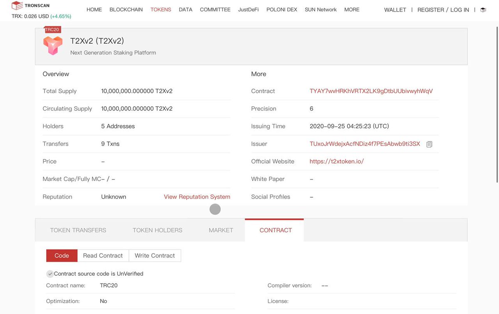Go to JustDeFi in the navigation
The height and width of the screenshot is (314, 499).
(x=248, y=10)
